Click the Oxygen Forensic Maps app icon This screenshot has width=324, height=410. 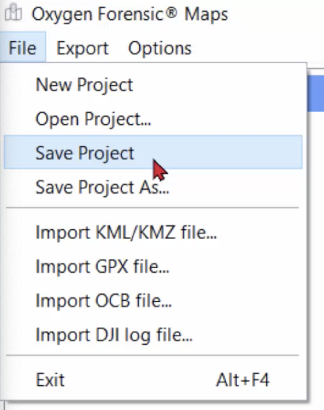point(13,14)
